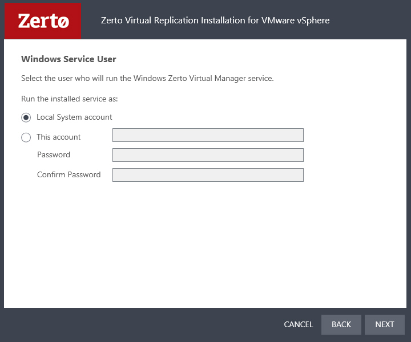Select the Local System account radio button
Screen dimensions: 411x342
(26, 117)
